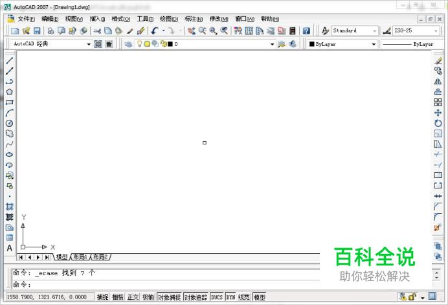This screenshot has height=305, width=448.
Task: Switch to the 布局2 tab
Action: pos(100,256)
